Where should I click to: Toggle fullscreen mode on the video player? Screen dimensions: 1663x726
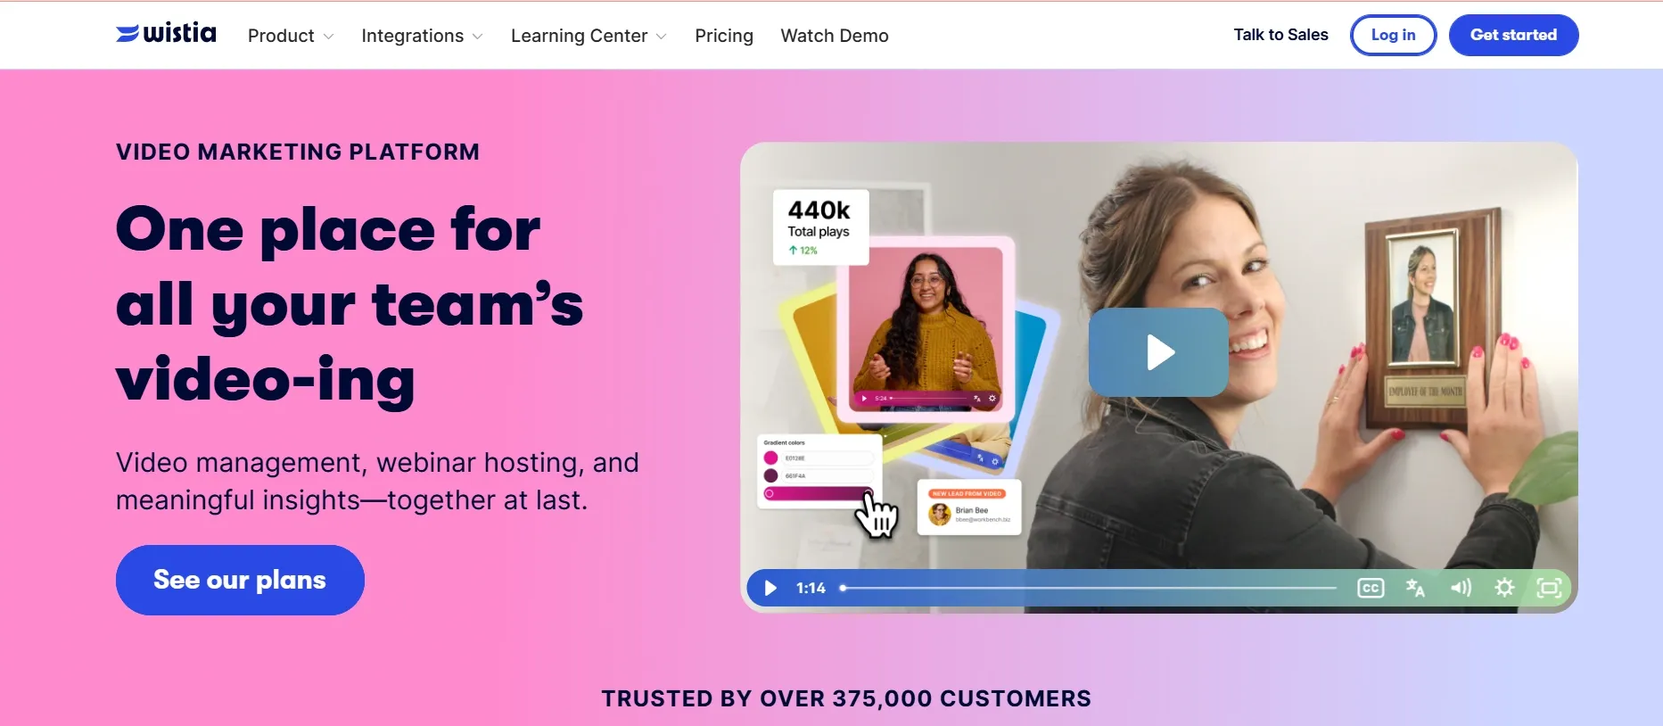1550,588
